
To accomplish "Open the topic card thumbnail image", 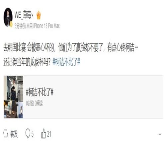I will (x=14, y=97).
